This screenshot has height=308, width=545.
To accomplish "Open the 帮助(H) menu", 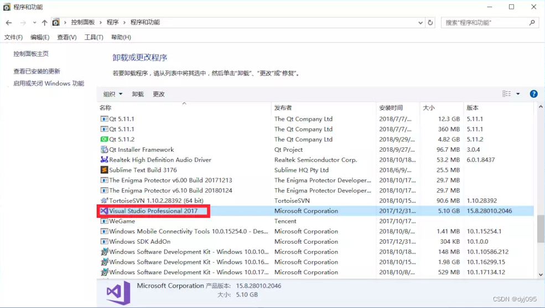I will pyautogui.click(x=121, y=37).
